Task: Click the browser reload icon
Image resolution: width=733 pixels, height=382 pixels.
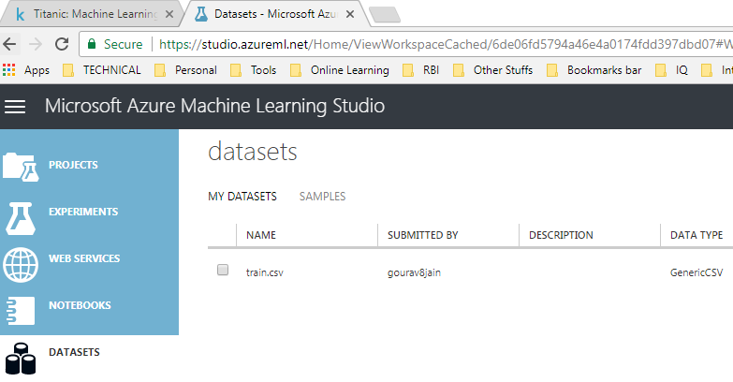Action: [62, 44]
